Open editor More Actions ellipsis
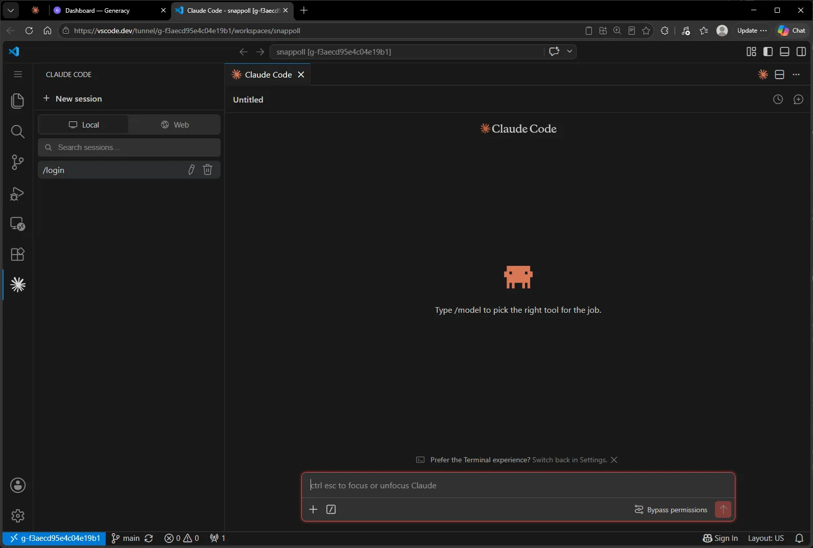Image resolution: width=813 pixels, height=548 pixels. (796, 74)
